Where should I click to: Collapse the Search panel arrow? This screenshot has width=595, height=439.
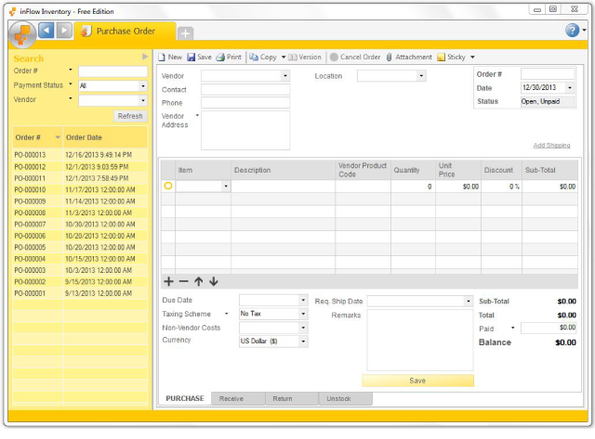[x=145, y=57]
